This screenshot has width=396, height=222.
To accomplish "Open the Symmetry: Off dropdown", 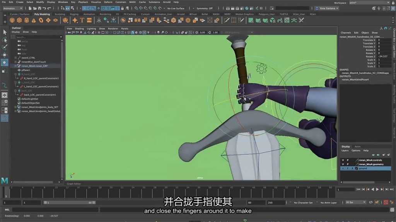I will coord(205,8).
